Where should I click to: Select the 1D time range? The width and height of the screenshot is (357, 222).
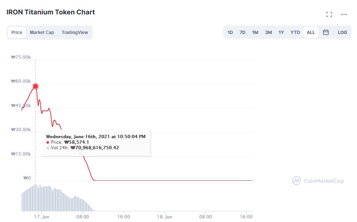point(230,33)
